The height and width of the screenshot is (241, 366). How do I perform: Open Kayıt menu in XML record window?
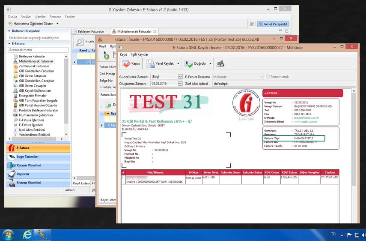click(x=123, y=54)
